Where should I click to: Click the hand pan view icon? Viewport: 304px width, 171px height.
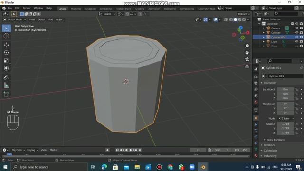[x=247, y=53]
